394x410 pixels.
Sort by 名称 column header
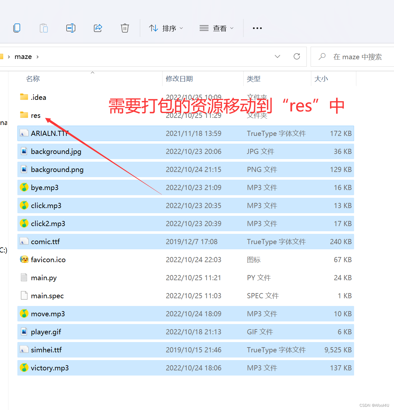[x=33, y=79]
